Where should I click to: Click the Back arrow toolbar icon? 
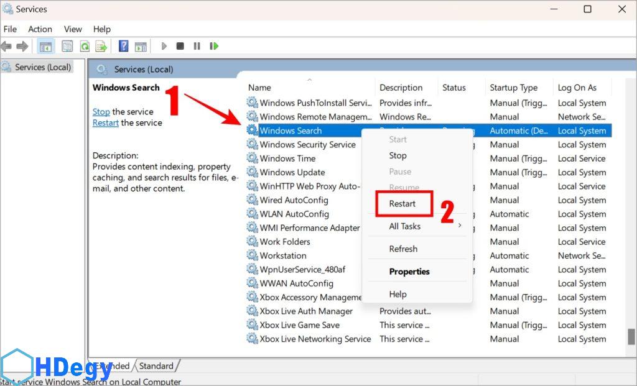(x=7, y=46)
